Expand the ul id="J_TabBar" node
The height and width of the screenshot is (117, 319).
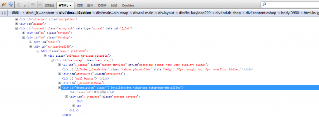(x=60, y=65)
